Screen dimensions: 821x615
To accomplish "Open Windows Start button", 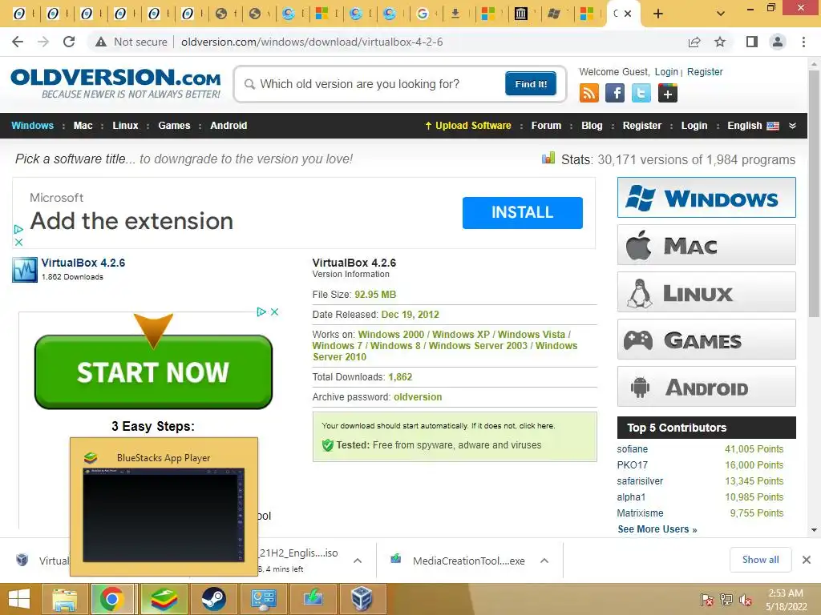I will (19, 599).
